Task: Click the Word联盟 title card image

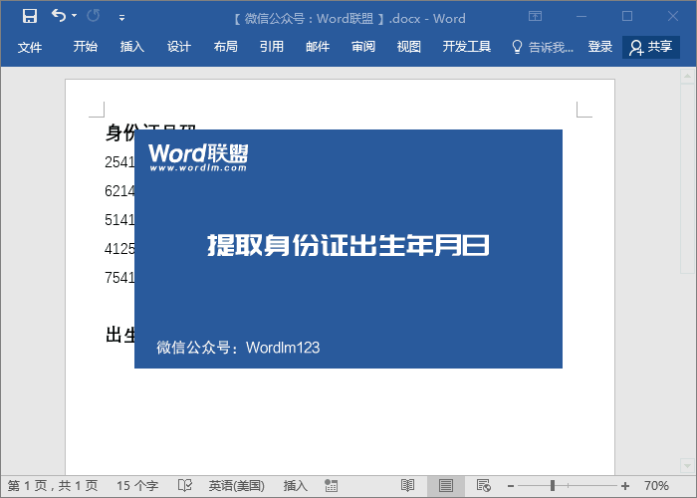Action: tap(348, 249)
